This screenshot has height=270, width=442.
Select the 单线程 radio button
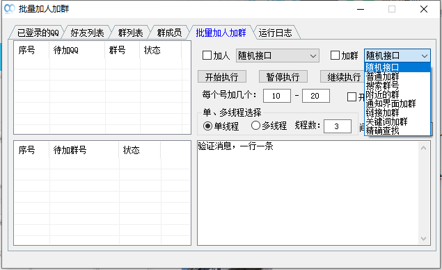207,126
